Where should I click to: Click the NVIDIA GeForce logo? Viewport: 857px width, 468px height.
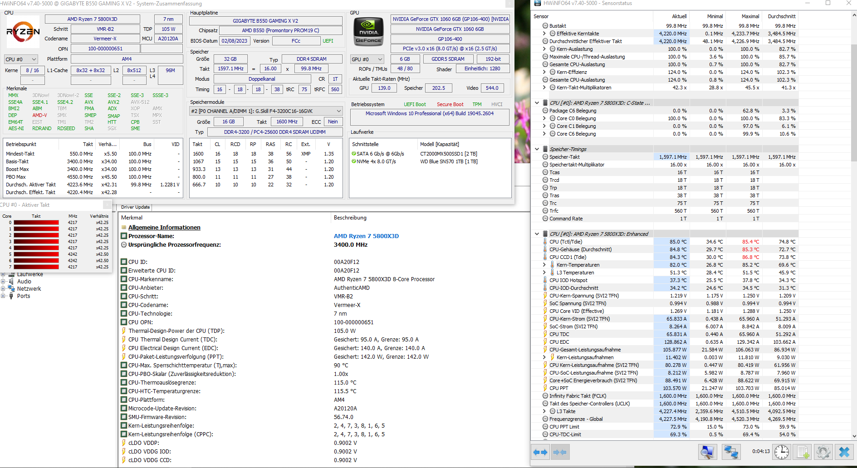point(368,32)
